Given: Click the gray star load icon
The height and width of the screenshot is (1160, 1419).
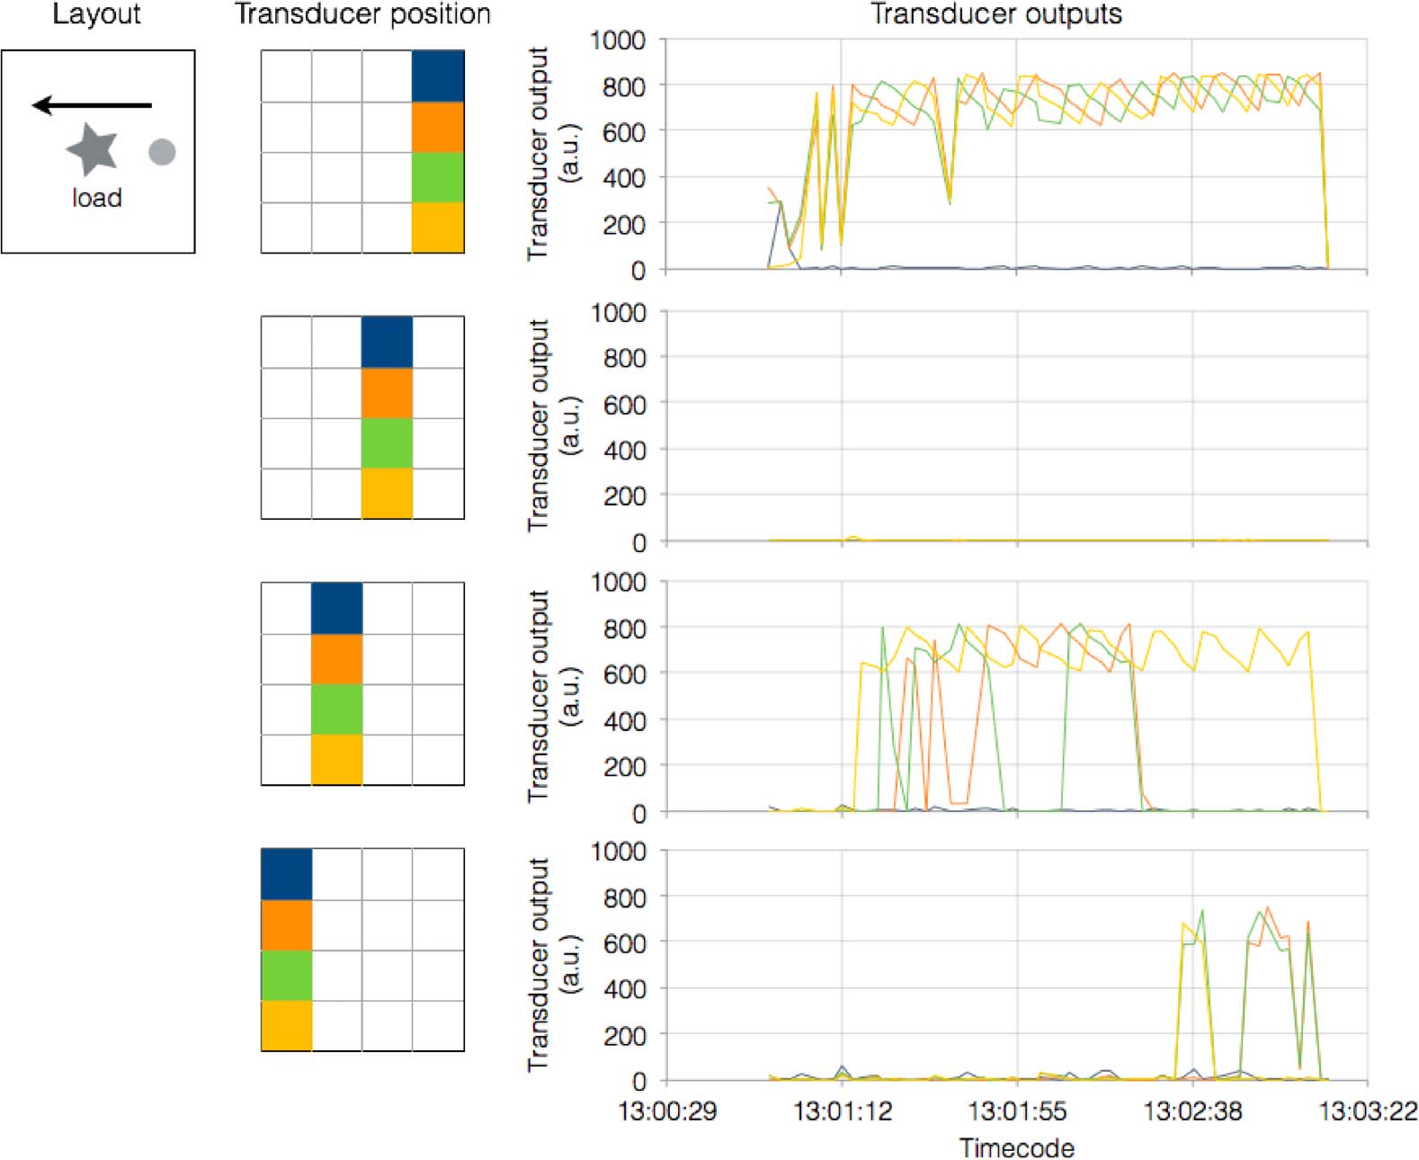Looking at the screenshot, I should coord(93,149).
